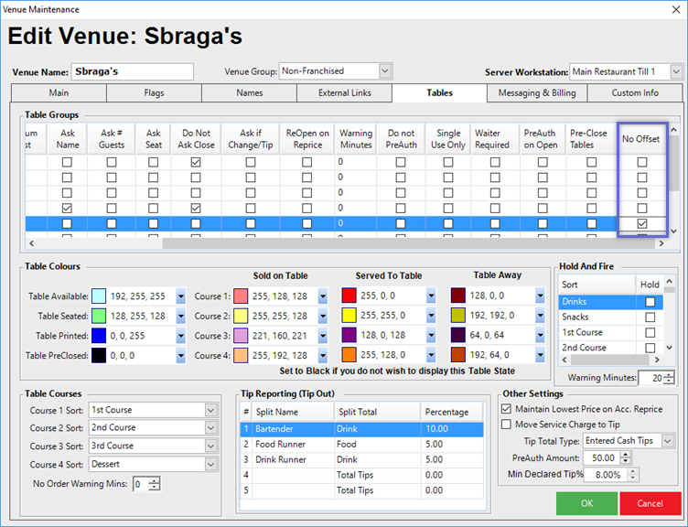Expand the Server Workstation dropdown
This screenshot has height=527, width=688.
[x=676, y=71]
